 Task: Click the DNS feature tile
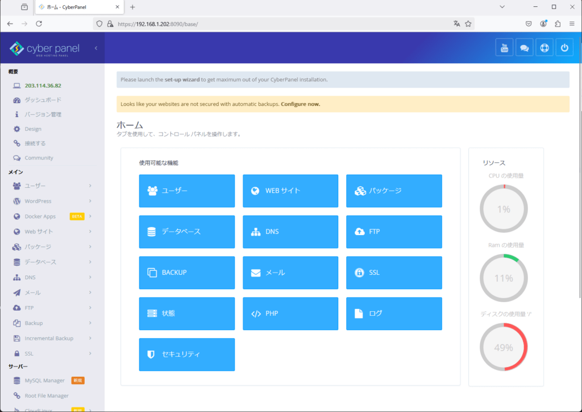click(x=290, y=232)
